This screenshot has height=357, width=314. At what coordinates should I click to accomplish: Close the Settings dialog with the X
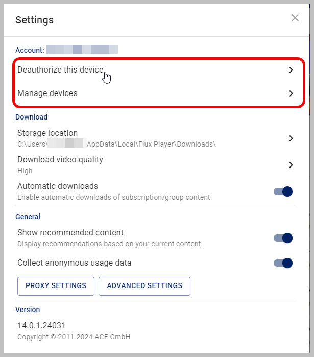click(x=295, y=18)
